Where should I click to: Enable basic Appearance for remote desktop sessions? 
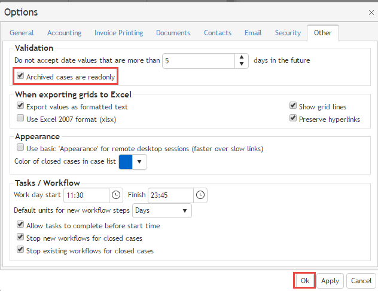click(21, 148)
